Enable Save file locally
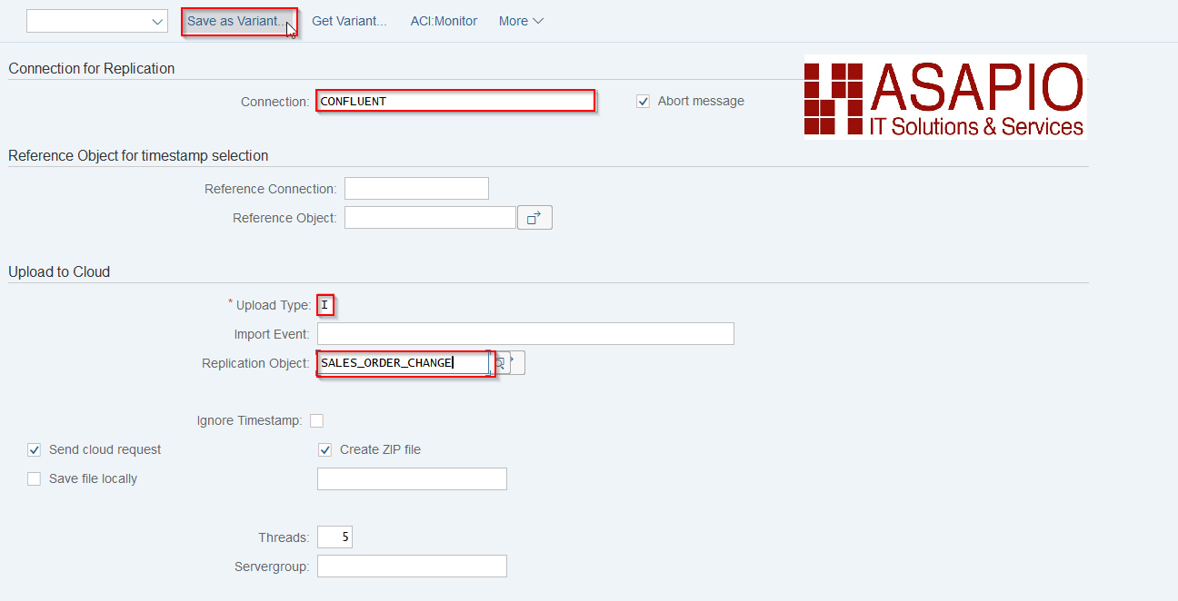Image resolution: width=1178 pixels, height=601 pixels. pyautogui.click(x=34, y=478)
